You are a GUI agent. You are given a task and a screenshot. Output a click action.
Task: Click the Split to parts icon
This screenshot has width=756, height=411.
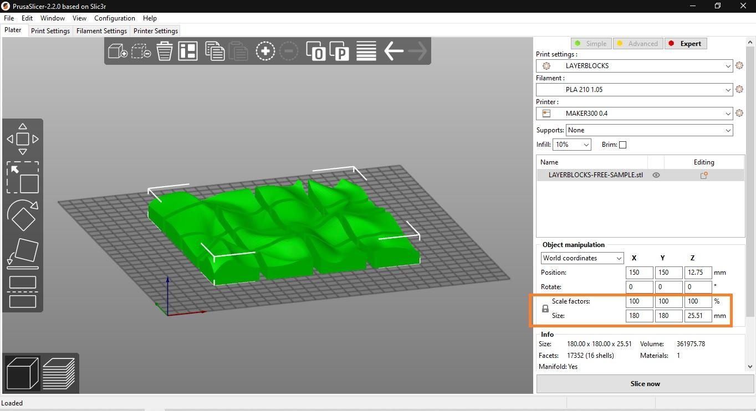click(x=339, y=52)
